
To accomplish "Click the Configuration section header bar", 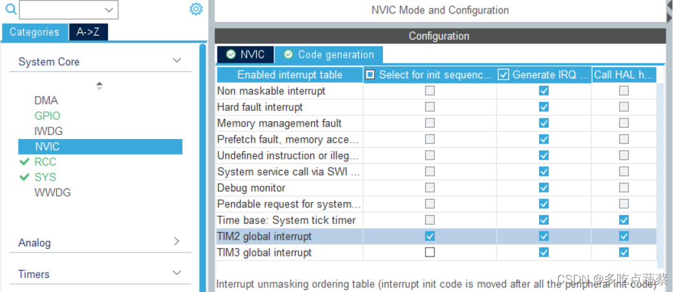I will 440,36.
